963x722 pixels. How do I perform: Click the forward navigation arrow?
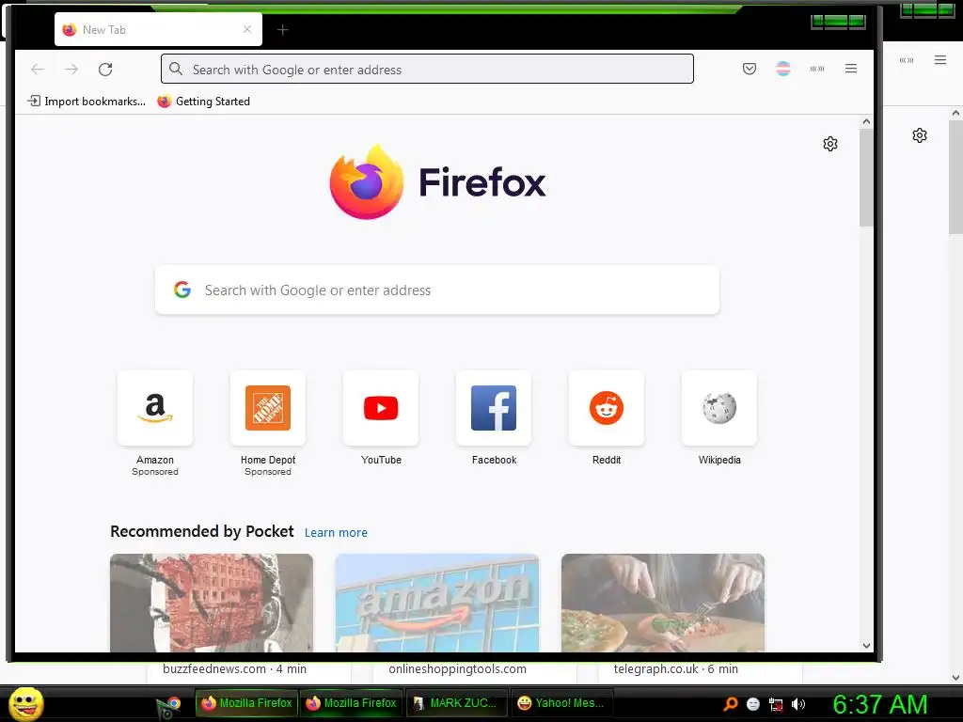click(71, 70)
